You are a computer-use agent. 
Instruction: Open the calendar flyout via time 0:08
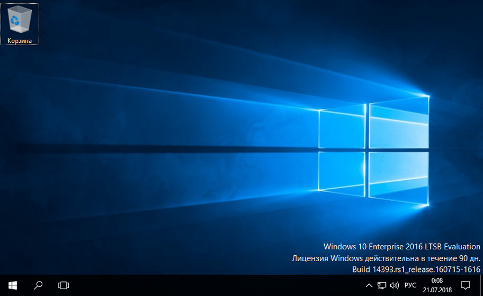click(437, 280)
